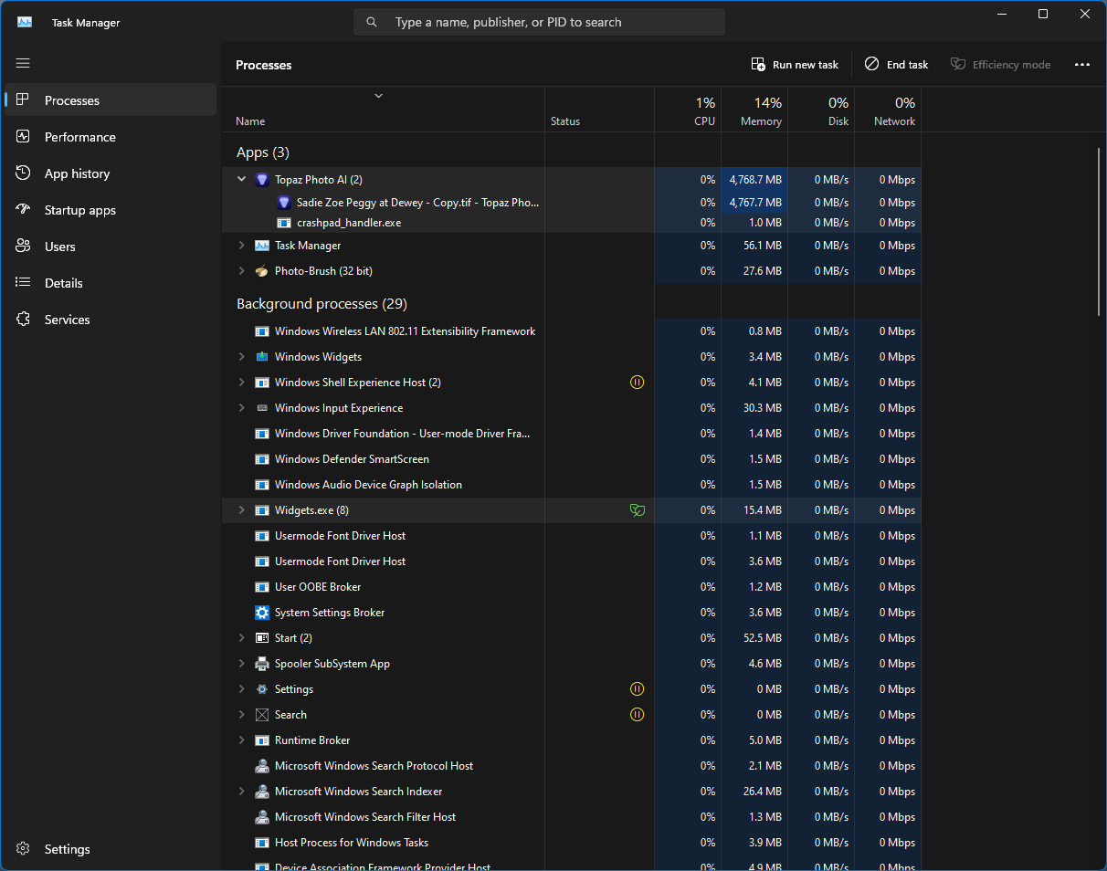Expand the Start (2) process group
The width and height of the screenshot is (1107, 871).
tap(241, 638)
